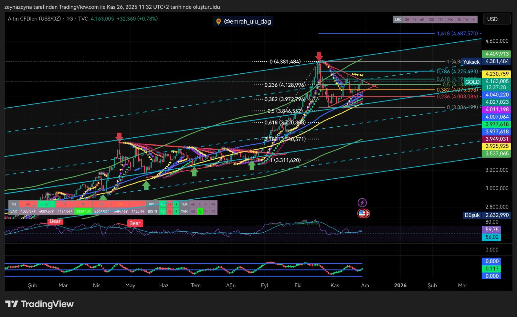Click the purple lightning bolt event icon

pyautogui.click(x=362, y=203)
